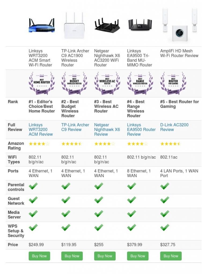Open the AmpliFi HD Mesh router image
Viewport: 202px width, 274px height.
click(181, 24)
